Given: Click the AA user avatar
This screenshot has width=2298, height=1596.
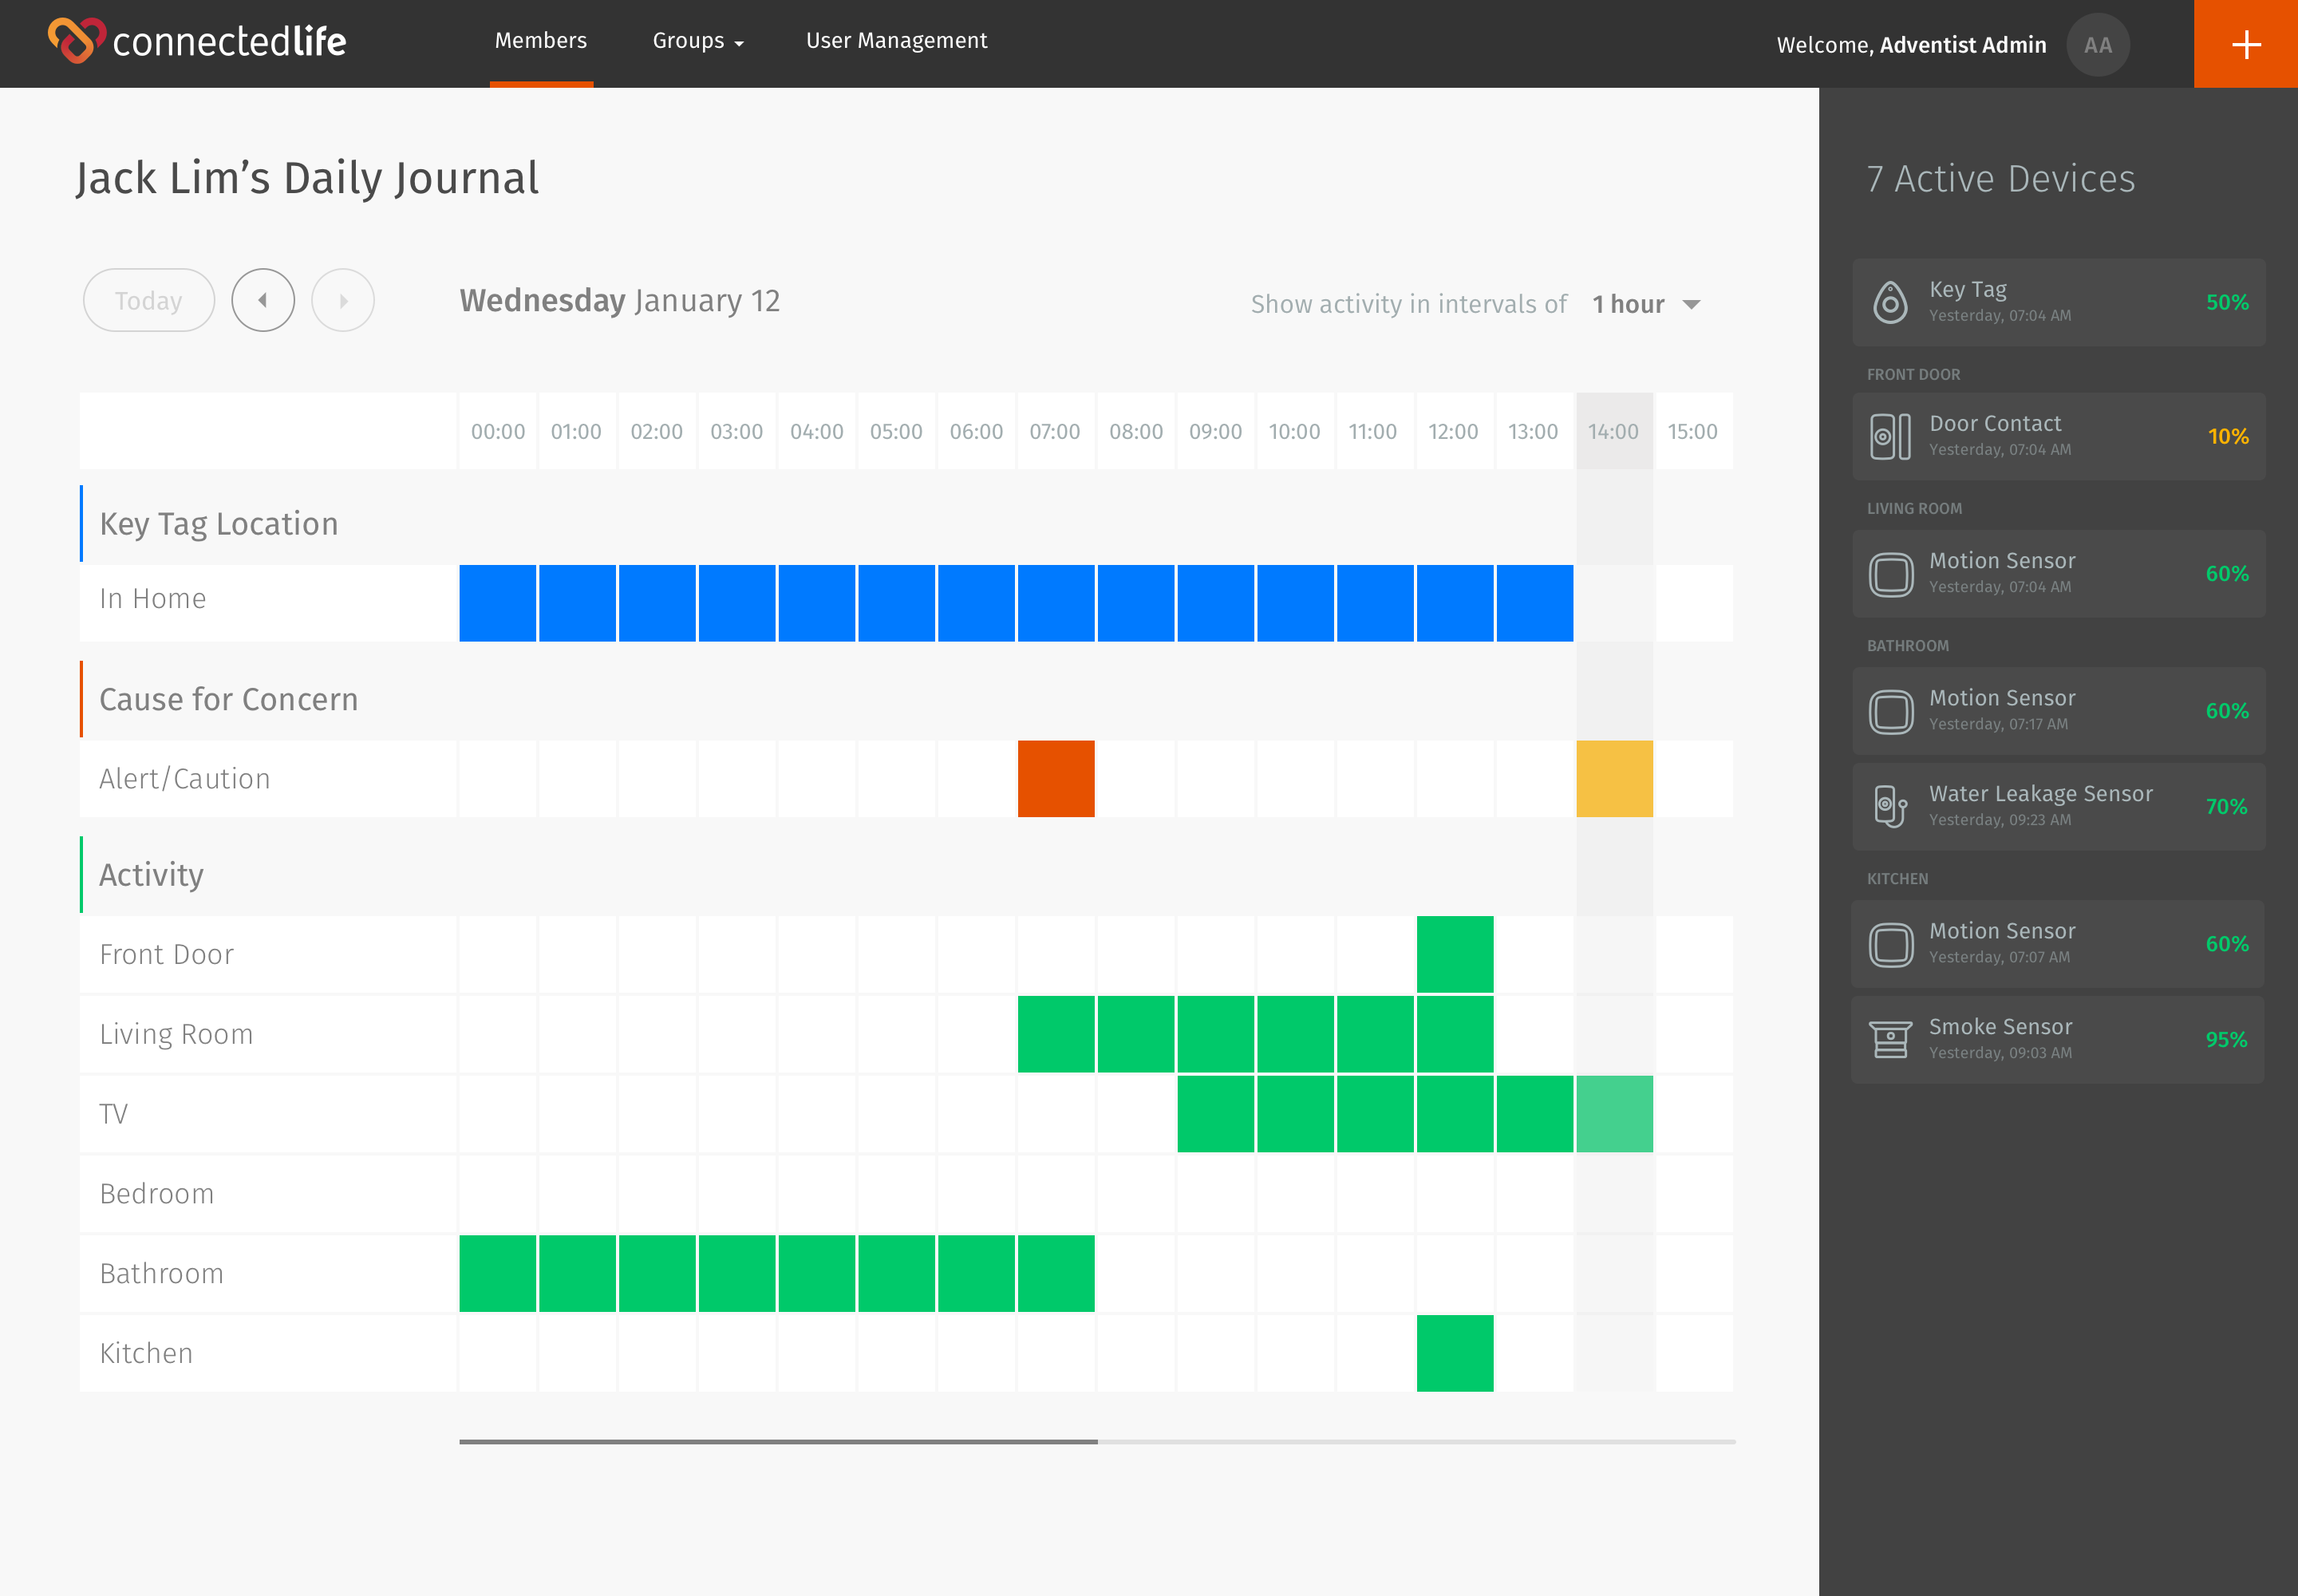Looking at the screenshot, I should coord(2098,45).
